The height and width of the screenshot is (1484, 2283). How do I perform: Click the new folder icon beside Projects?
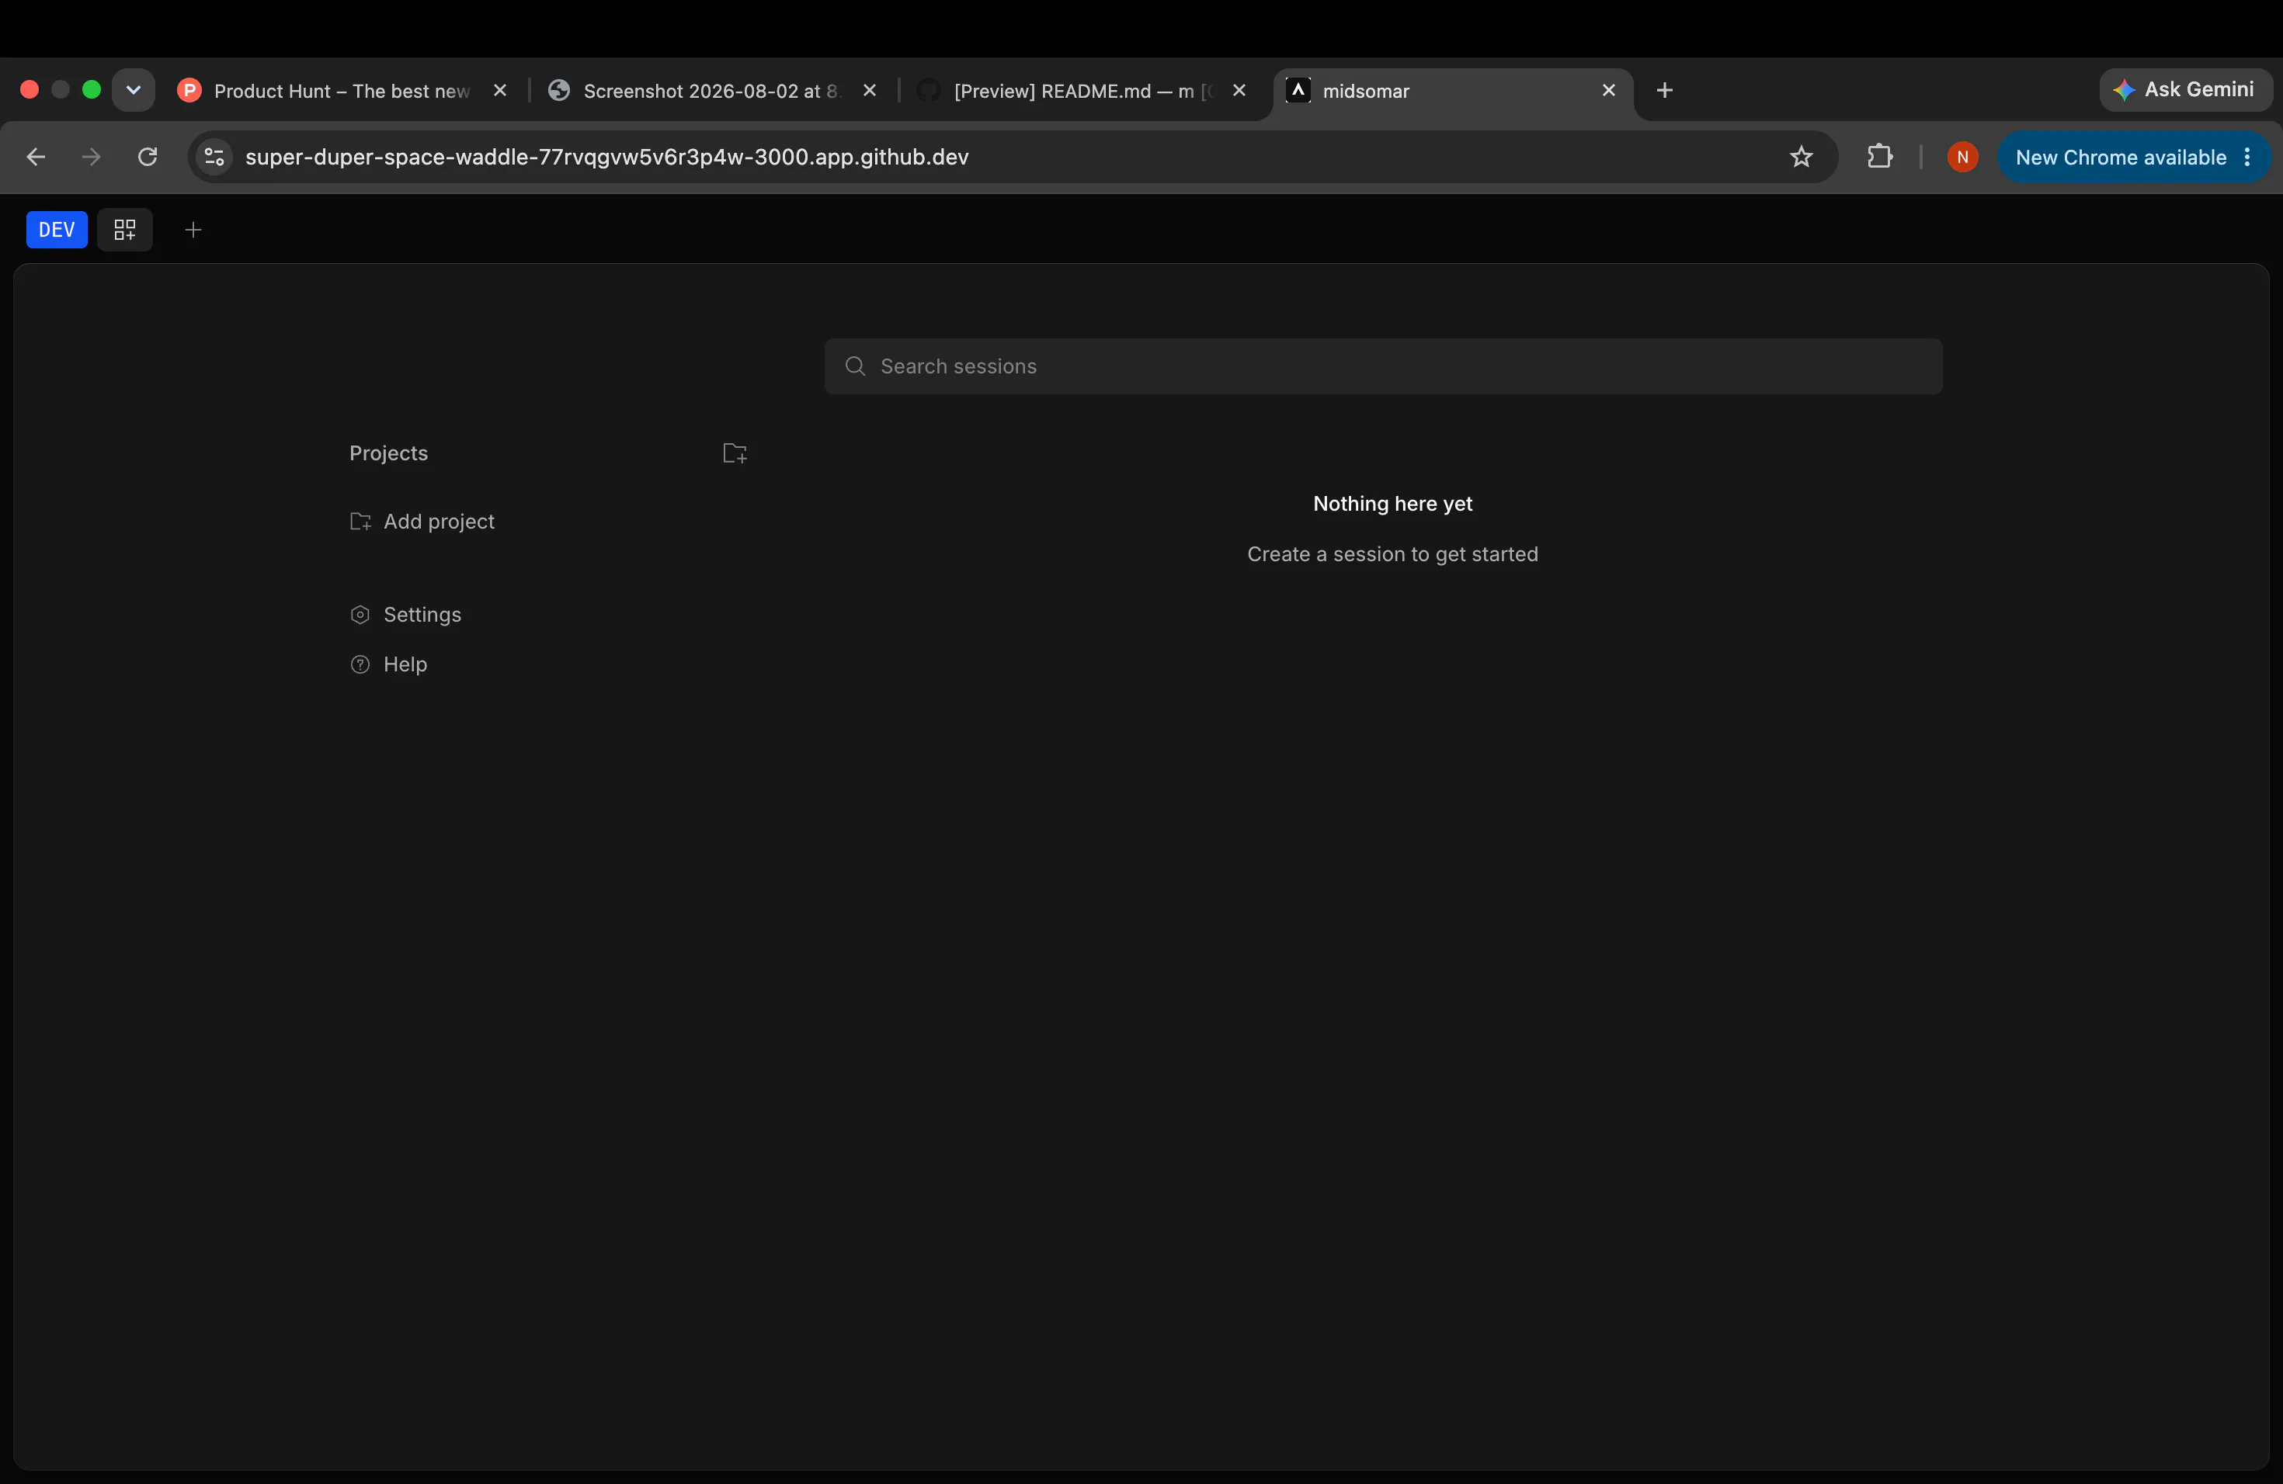[x=735, y=453]
